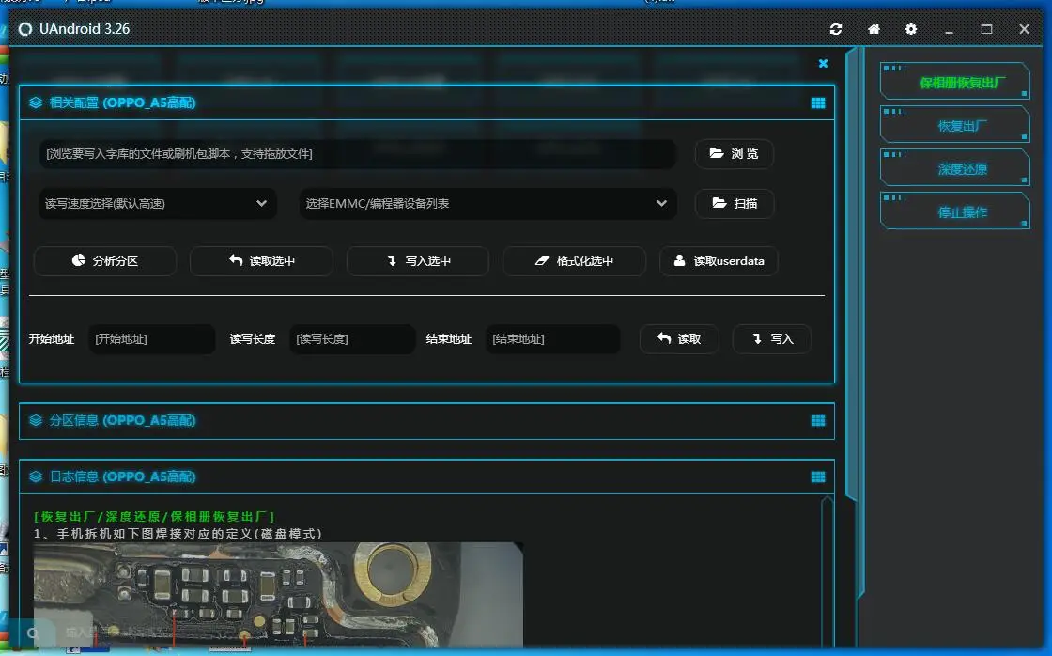1052x656 pixels.
Task: Expand the 分区信息 (OPPO_A5高配) section
Action: point(426,421)
